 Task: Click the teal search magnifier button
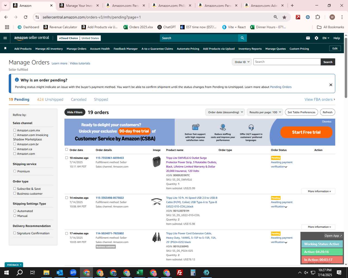pyautogui.click(x=242, y=38)
